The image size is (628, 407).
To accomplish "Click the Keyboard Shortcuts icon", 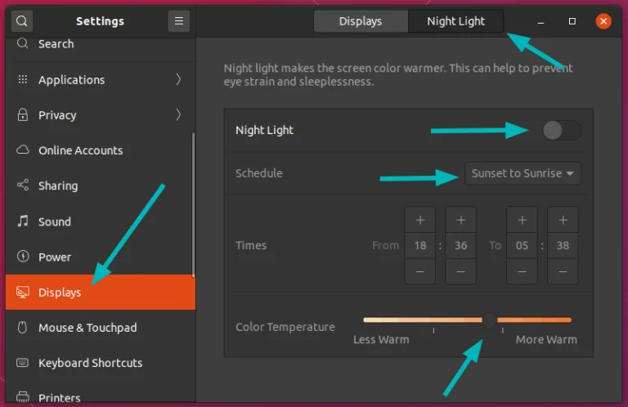I will (x=22, y=363).
